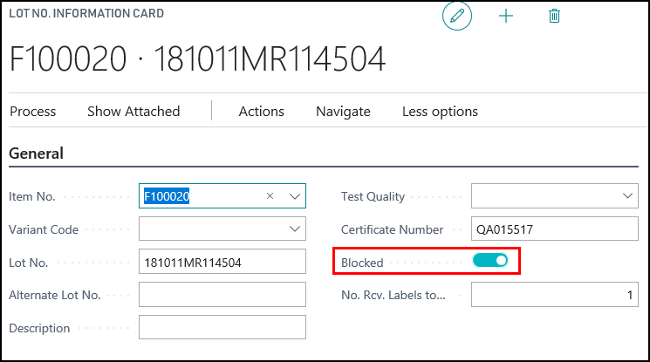This screenshot has height=362, width=650.
Task: Open the Navigate menu
Action: coord(343,111)
